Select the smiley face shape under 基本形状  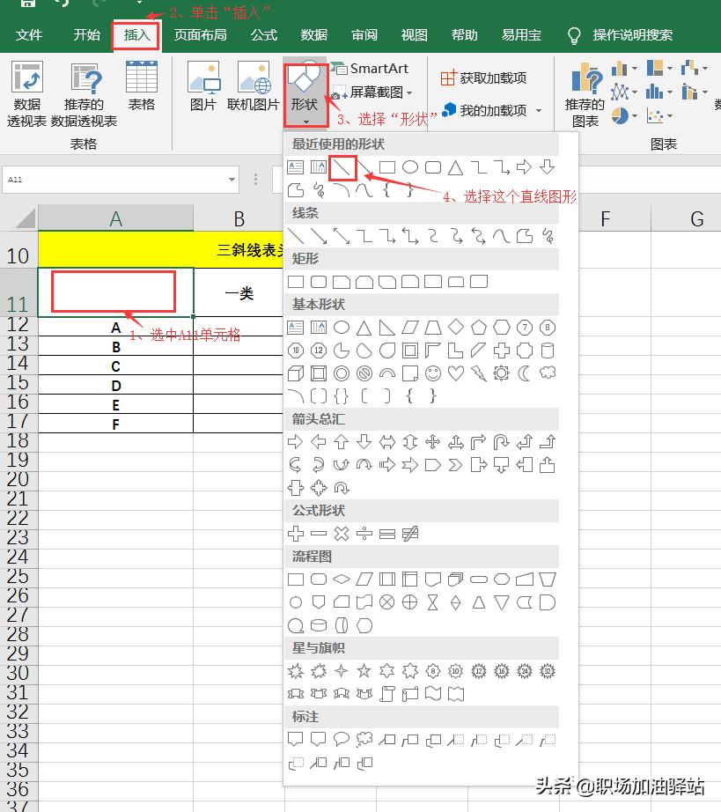(432, 373)
